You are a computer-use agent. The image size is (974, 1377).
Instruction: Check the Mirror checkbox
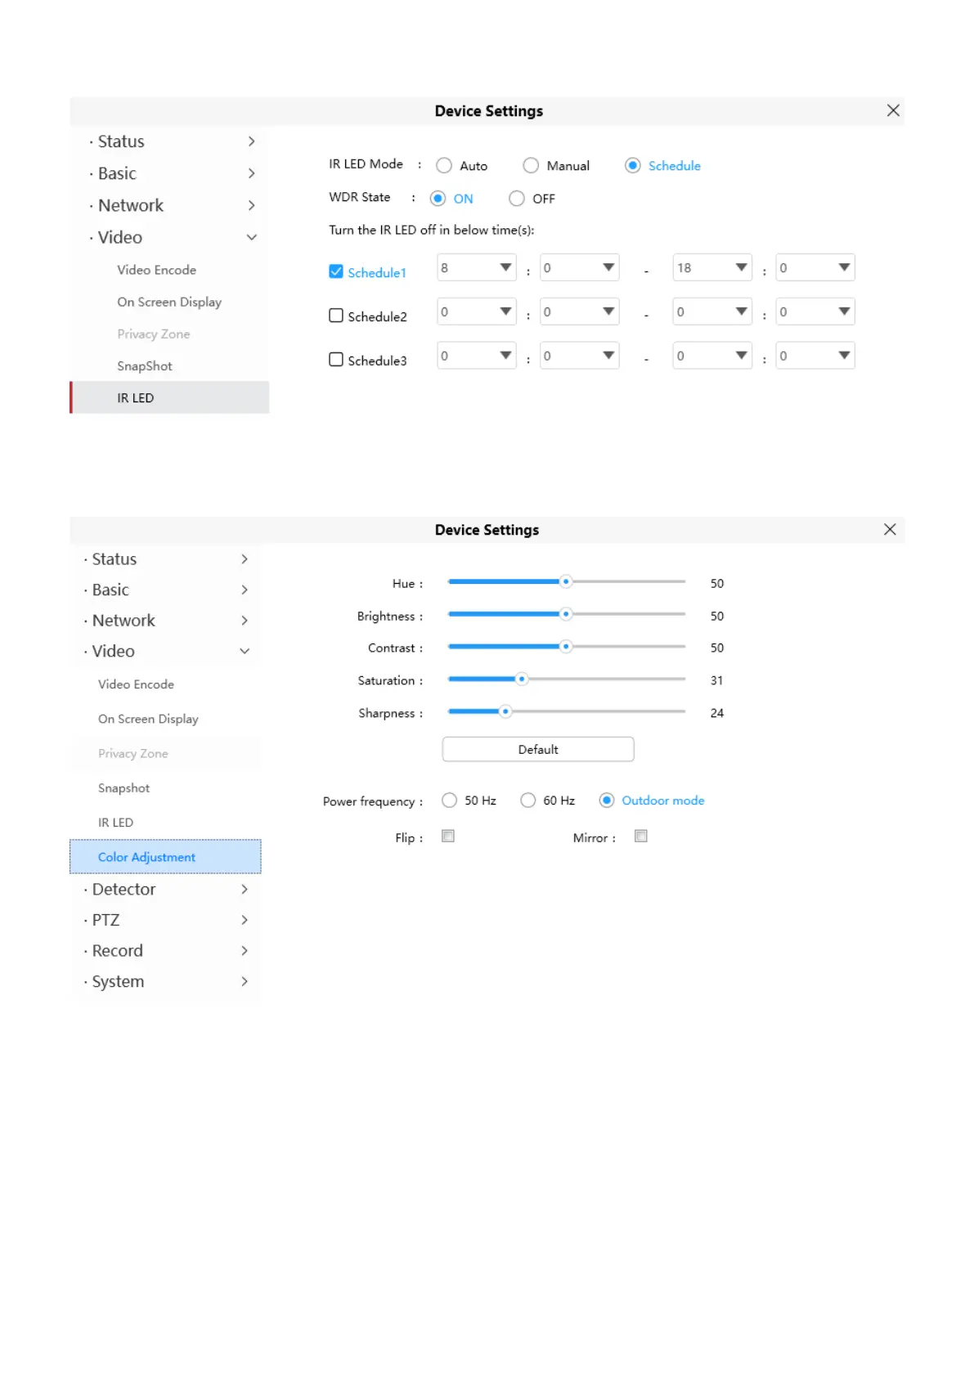[x=641, y=836]
